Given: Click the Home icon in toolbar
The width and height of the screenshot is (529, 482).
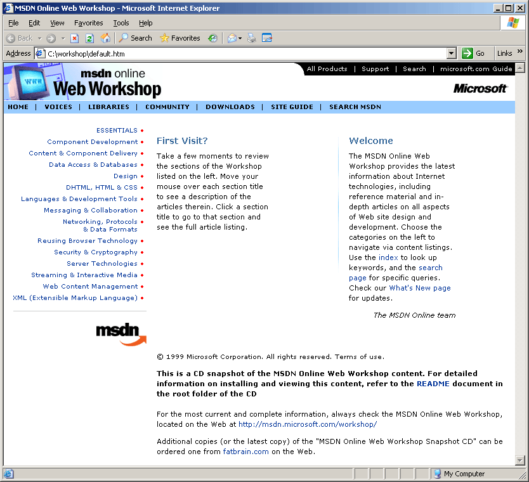Looking at the screenshot, I should point(105,38).
